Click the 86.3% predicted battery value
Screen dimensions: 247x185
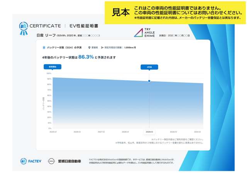point(86,57)
